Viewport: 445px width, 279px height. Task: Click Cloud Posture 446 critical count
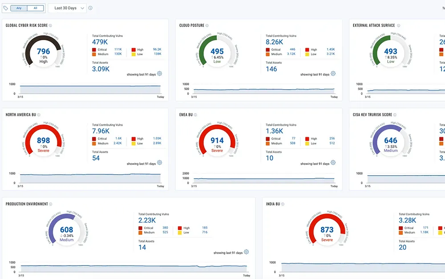(x=292, y=49)
